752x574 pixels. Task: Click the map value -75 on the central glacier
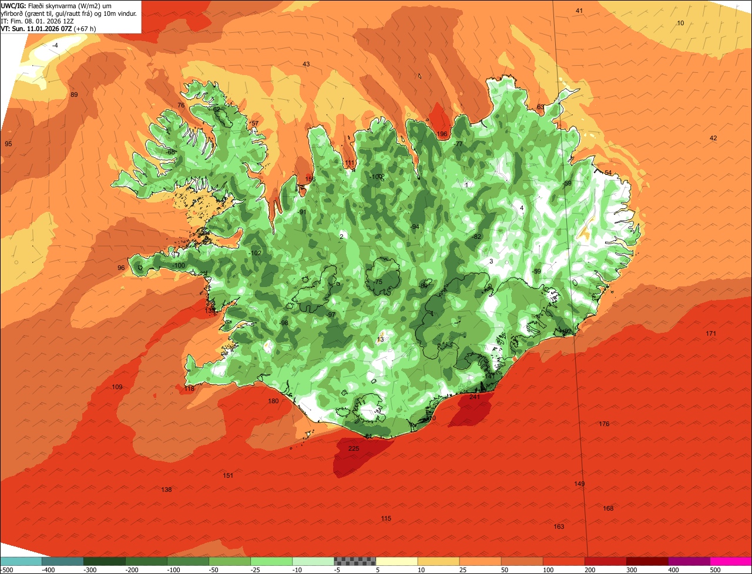tap(378, 282)
